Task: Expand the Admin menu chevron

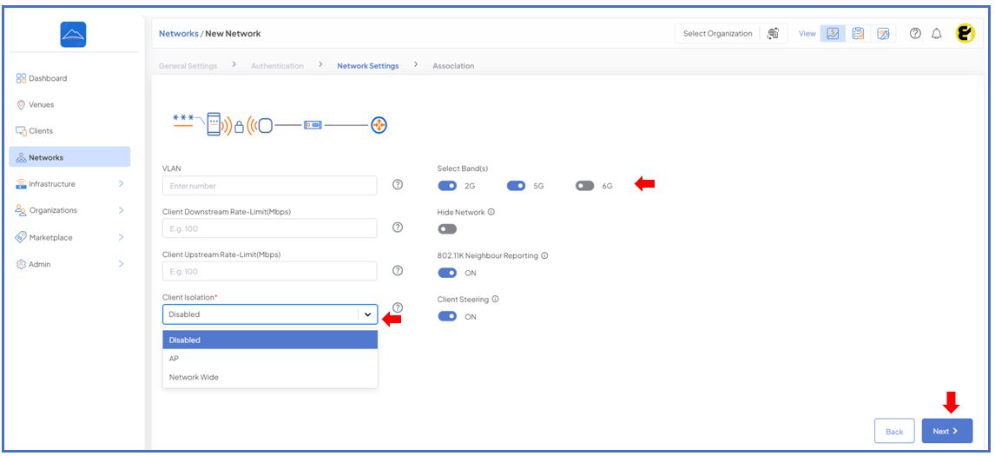Action: tap(121, 263)
